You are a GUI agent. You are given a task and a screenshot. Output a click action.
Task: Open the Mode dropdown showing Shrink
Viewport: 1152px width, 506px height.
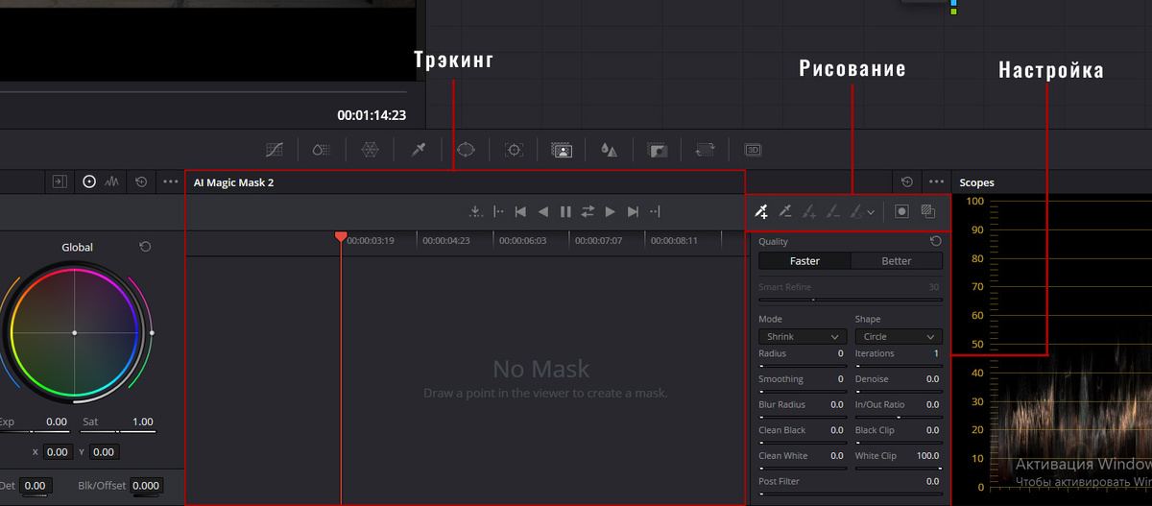pos(803,337)
